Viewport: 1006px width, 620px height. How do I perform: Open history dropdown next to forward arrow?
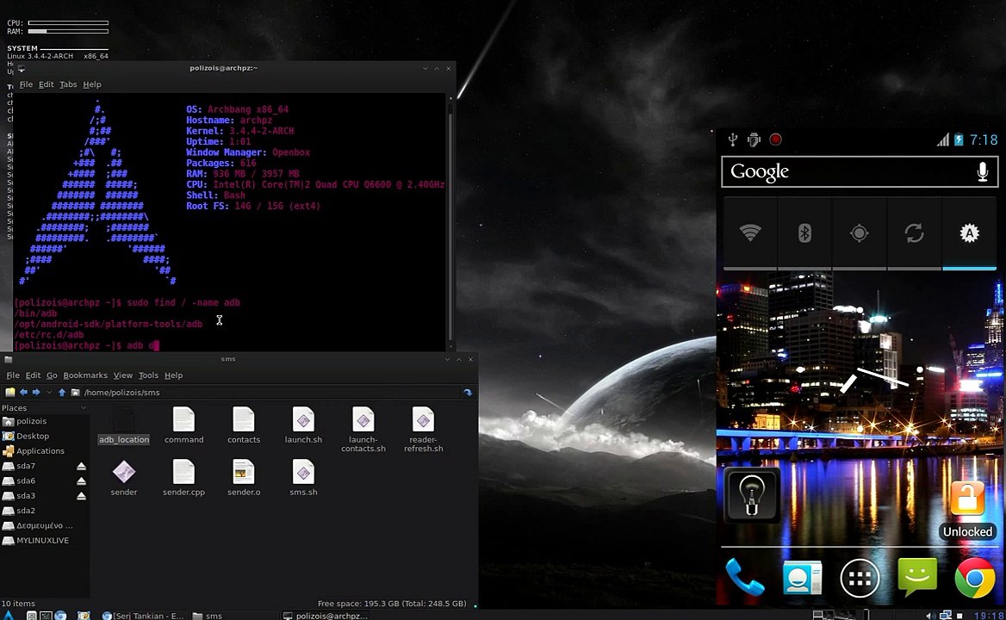click(49, 393)
